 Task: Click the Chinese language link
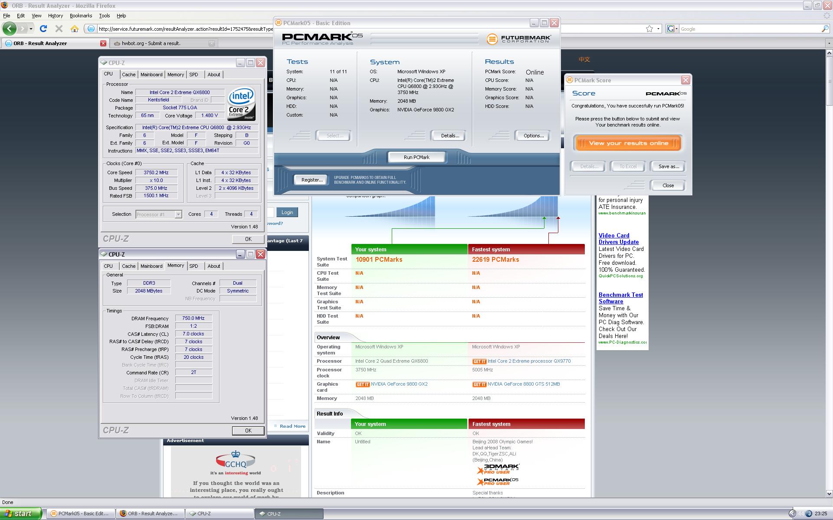pyautogui.click(x=584, y=59)
